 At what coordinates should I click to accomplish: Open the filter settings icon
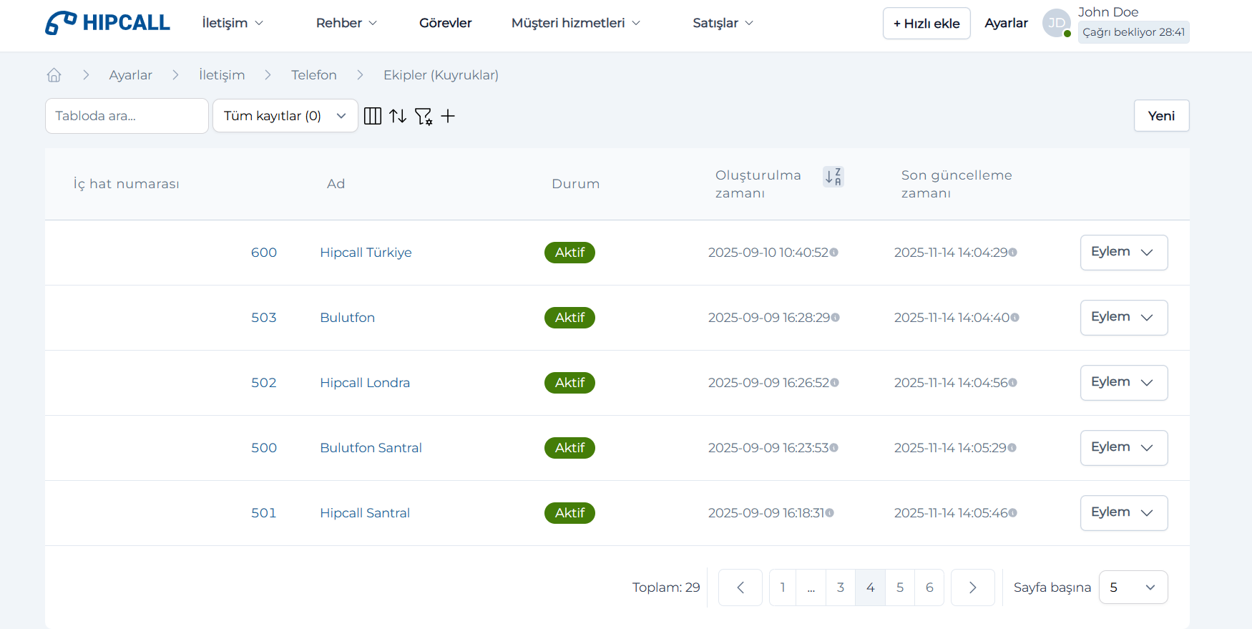(x=424, y=116)
